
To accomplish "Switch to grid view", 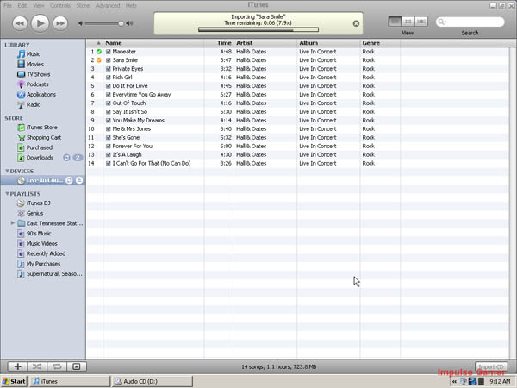I will pyautogui.click(x=408, y=22).
